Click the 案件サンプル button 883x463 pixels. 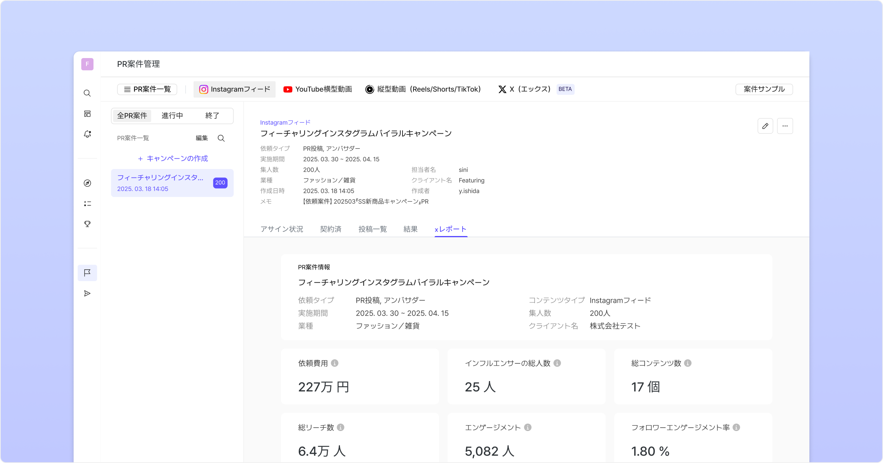[x=764, y=89]
